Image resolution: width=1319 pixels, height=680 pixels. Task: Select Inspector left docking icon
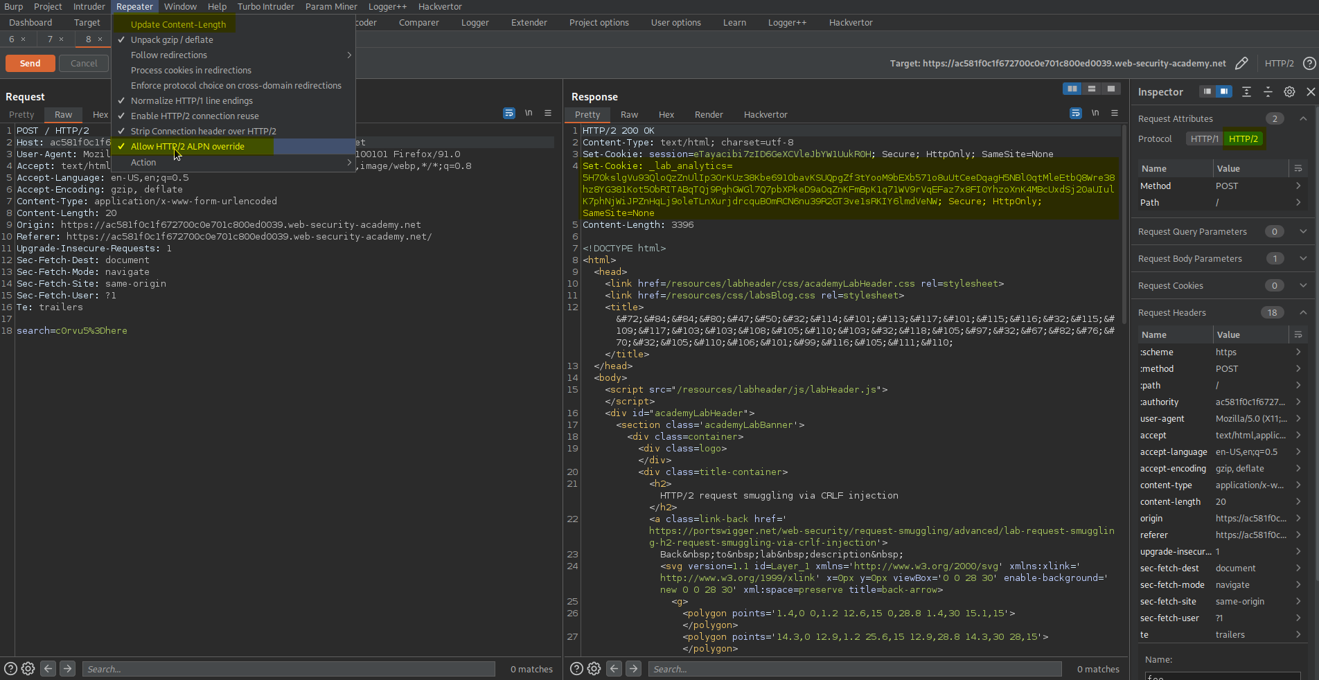1207,91
